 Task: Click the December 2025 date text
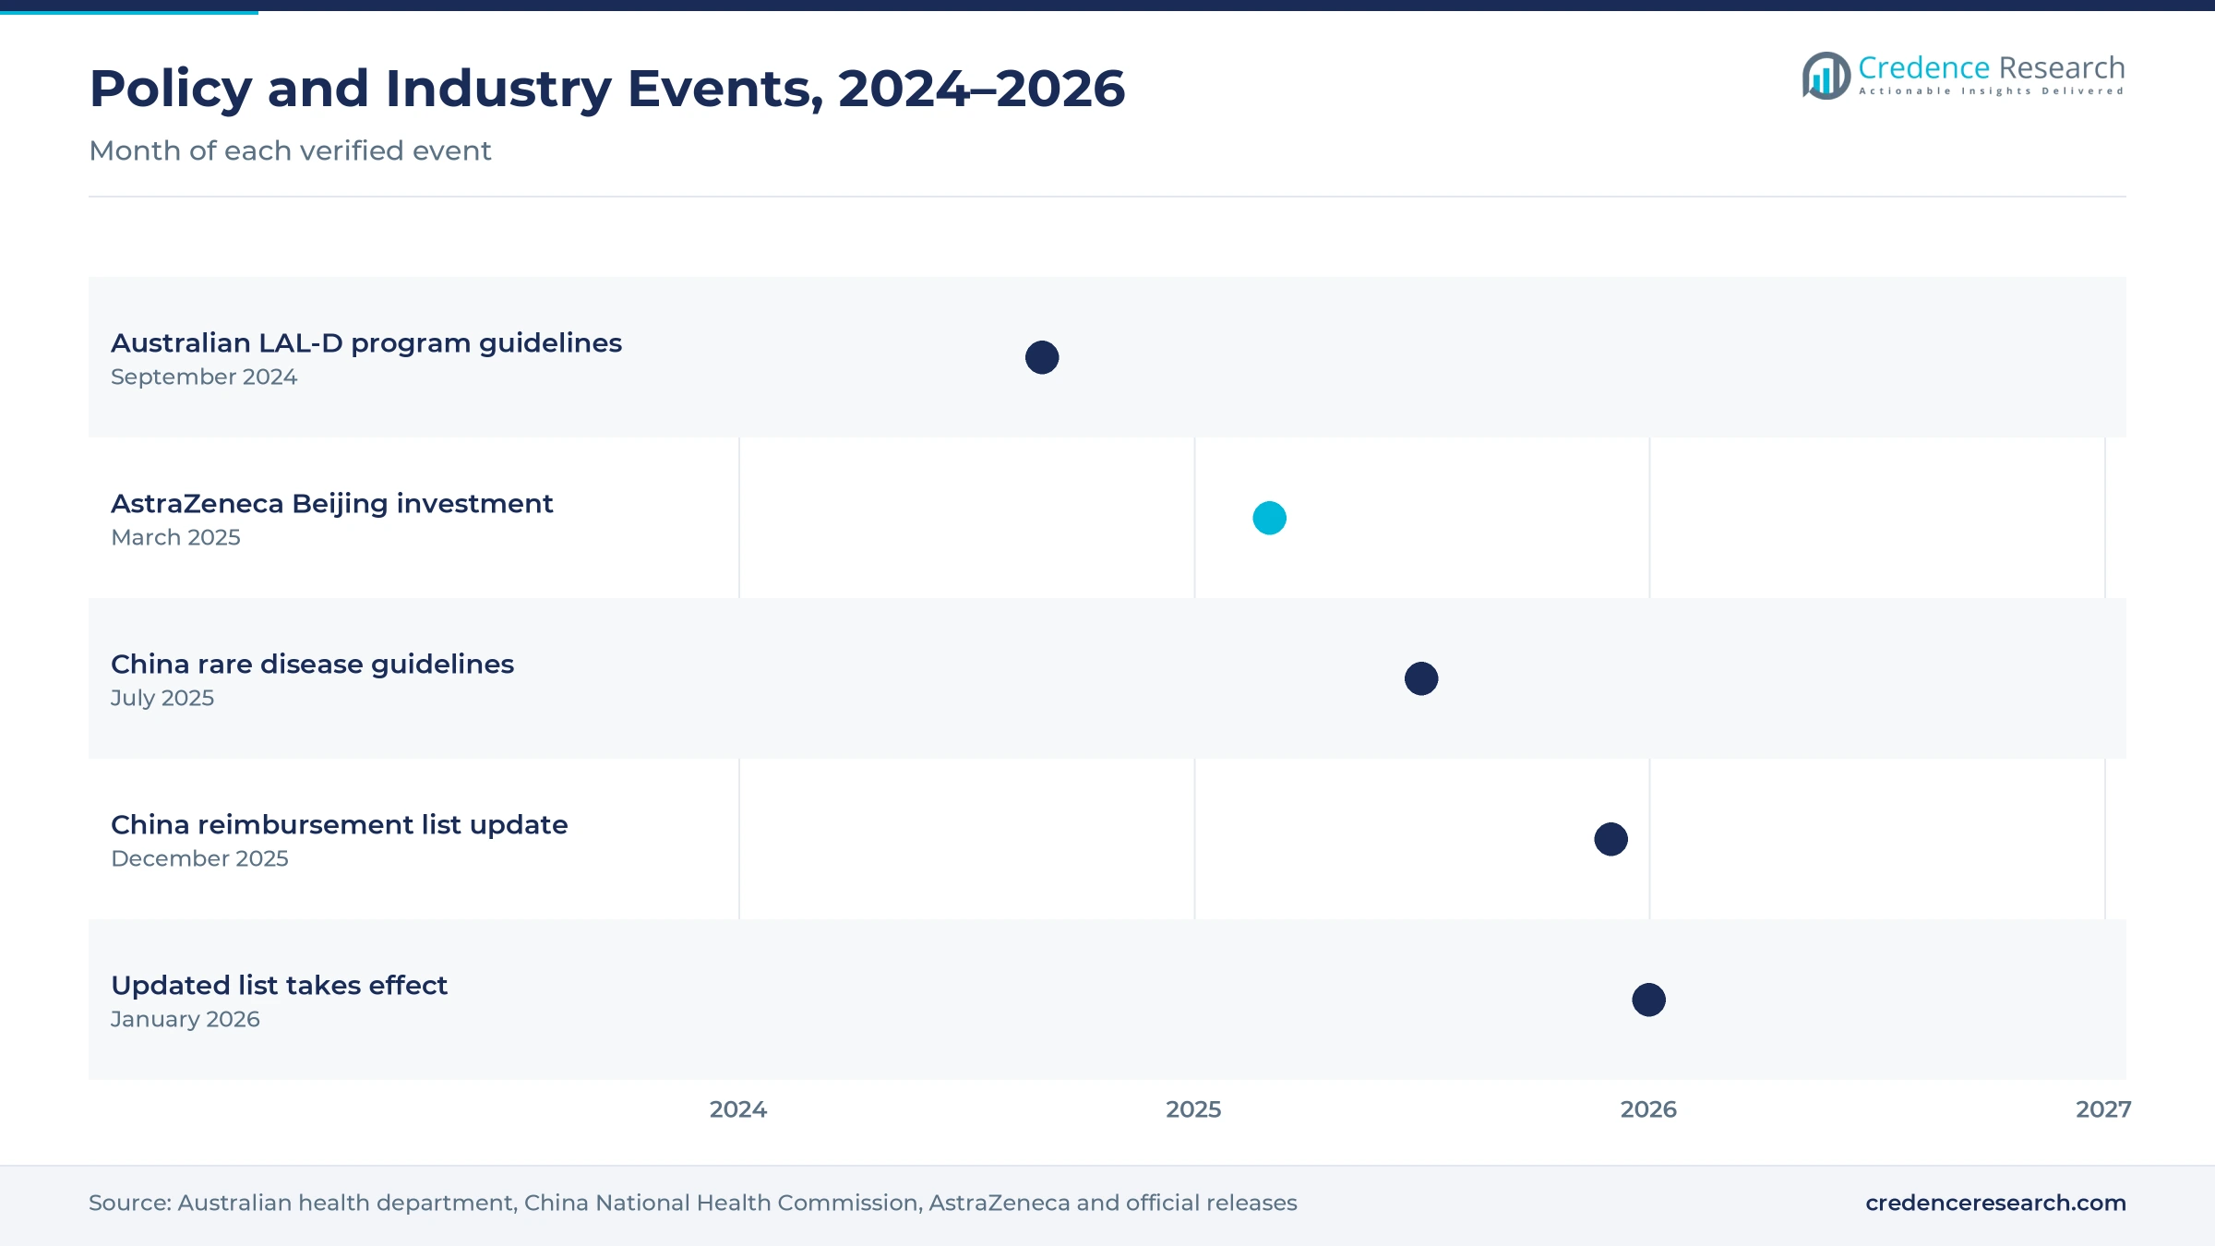[199, 858]
